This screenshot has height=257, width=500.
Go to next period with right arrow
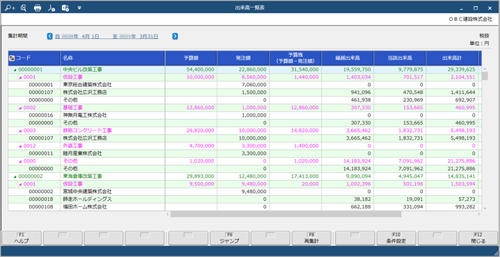click(175, 36)
